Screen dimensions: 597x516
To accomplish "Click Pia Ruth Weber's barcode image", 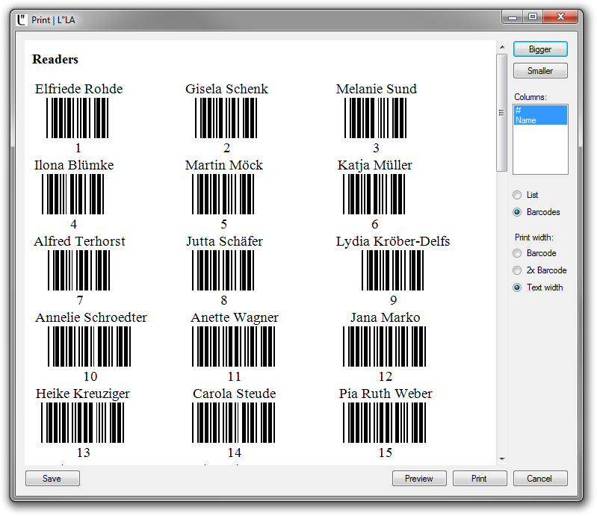I will click(x=385, y=423).
